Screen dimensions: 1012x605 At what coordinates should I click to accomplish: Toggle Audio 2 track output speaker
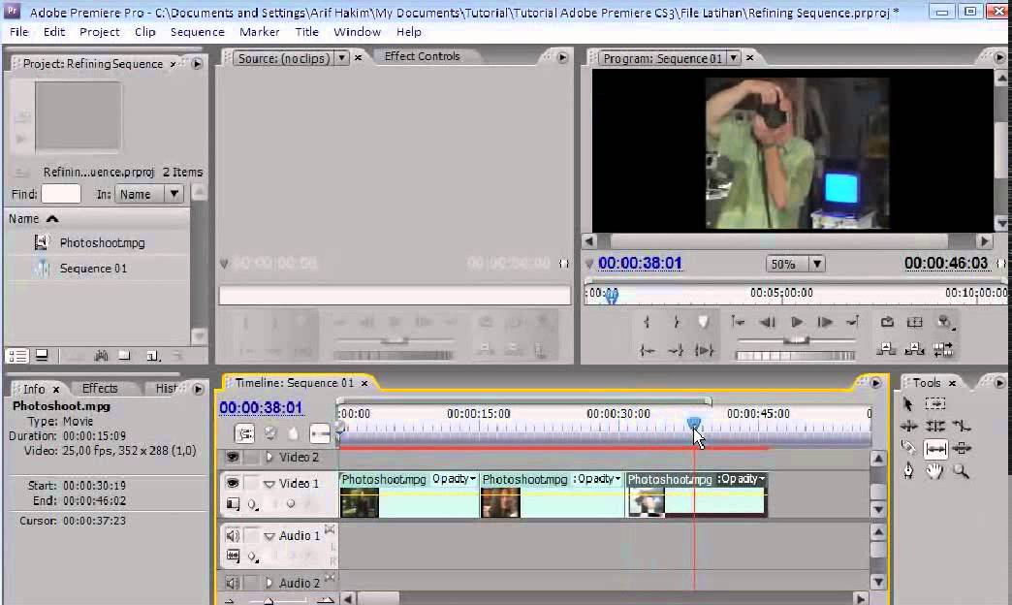(x=233, y=583)
